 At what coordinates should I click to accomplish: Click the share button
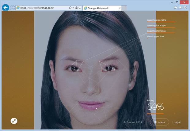click(159, 122)
